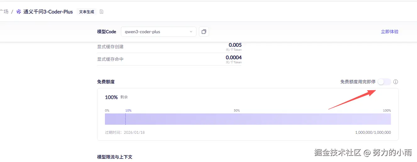417x162 pixels.
Task: Click the 文本生成 tag
Action: coord(87,12)
